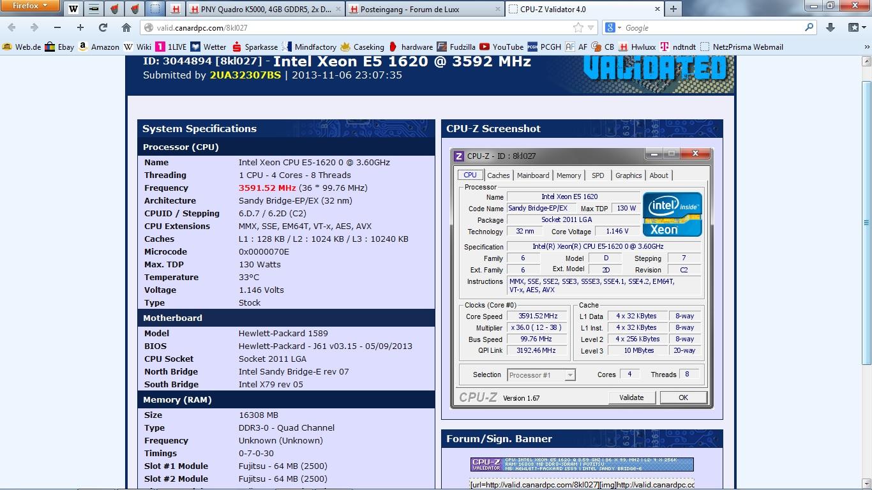The image size is (872, 490).
Task: Close the Posteingang Forum de Luxx tab
Action: [497, 9]
